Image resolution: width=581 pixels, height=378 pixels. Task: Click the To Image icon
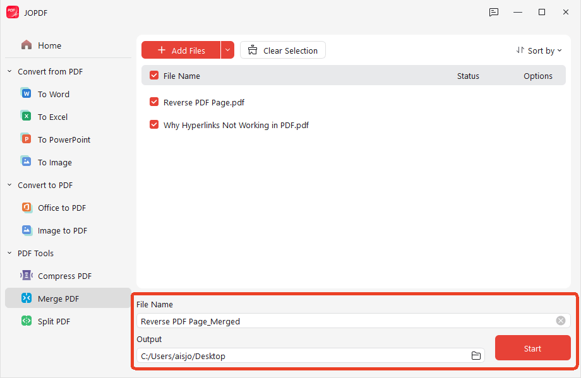(26, 162)
